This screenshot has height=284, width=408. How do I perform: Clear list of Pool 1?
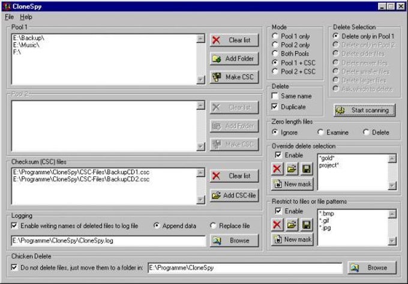(x=234, y=40)
